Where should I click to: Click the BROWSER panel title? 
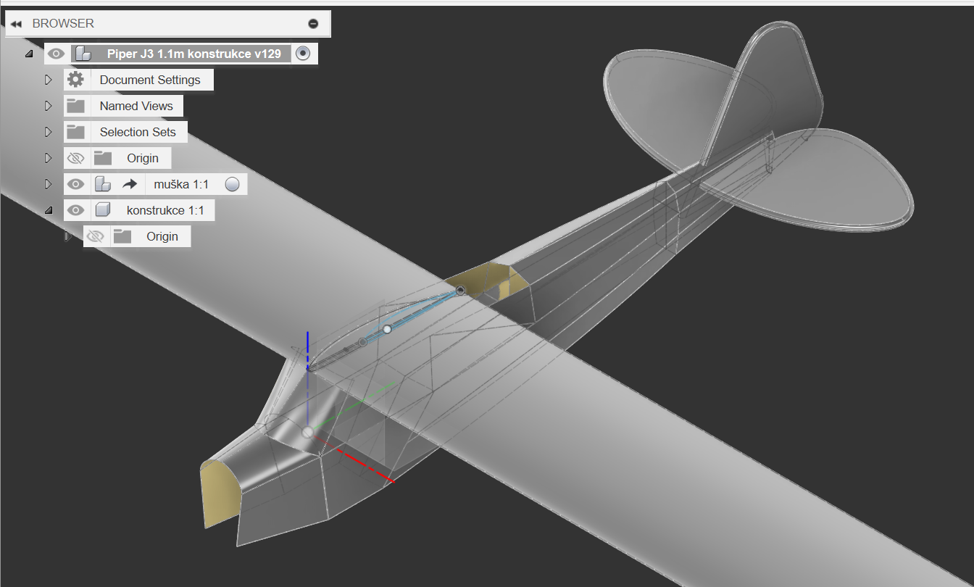pos(63,24)
